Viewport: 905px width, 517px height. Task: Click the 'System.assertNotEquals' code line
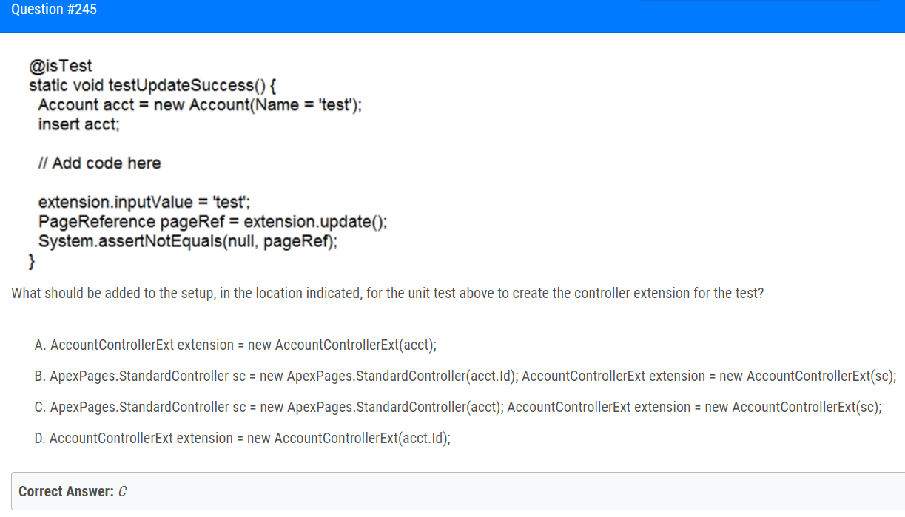(188, 241)
